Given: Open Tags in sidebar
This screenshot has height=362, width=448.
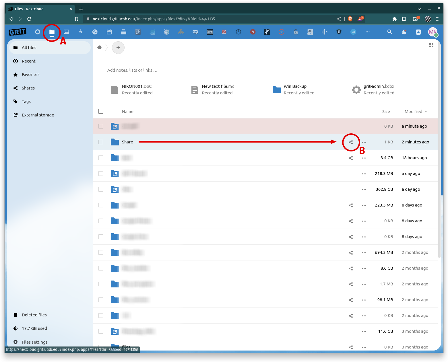Looking at the screenshot, I should point(50,102).
